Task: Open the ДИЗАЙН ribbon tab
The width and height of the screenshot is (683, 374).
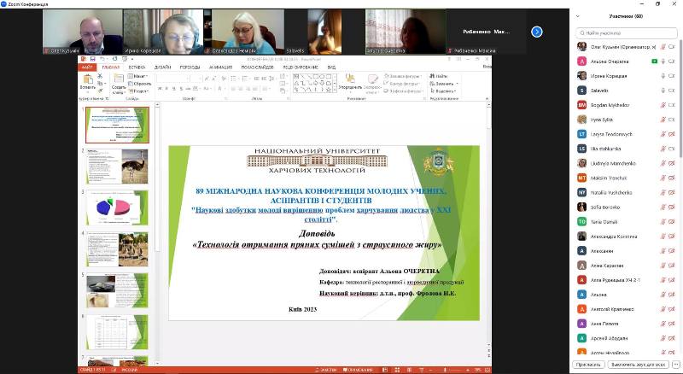Action: coord(162,67)
